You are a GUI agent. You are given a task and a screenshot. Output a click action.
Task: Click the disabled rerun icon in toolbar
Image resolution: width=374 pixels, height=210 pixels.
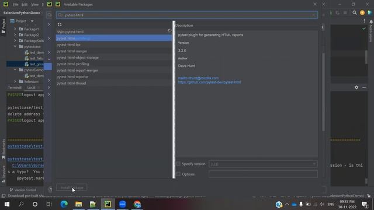338,13
